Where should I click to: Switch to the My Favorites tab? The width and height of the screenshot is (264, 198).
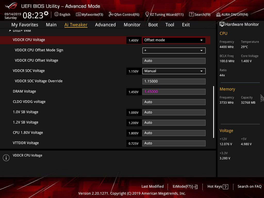coord(25,25)
